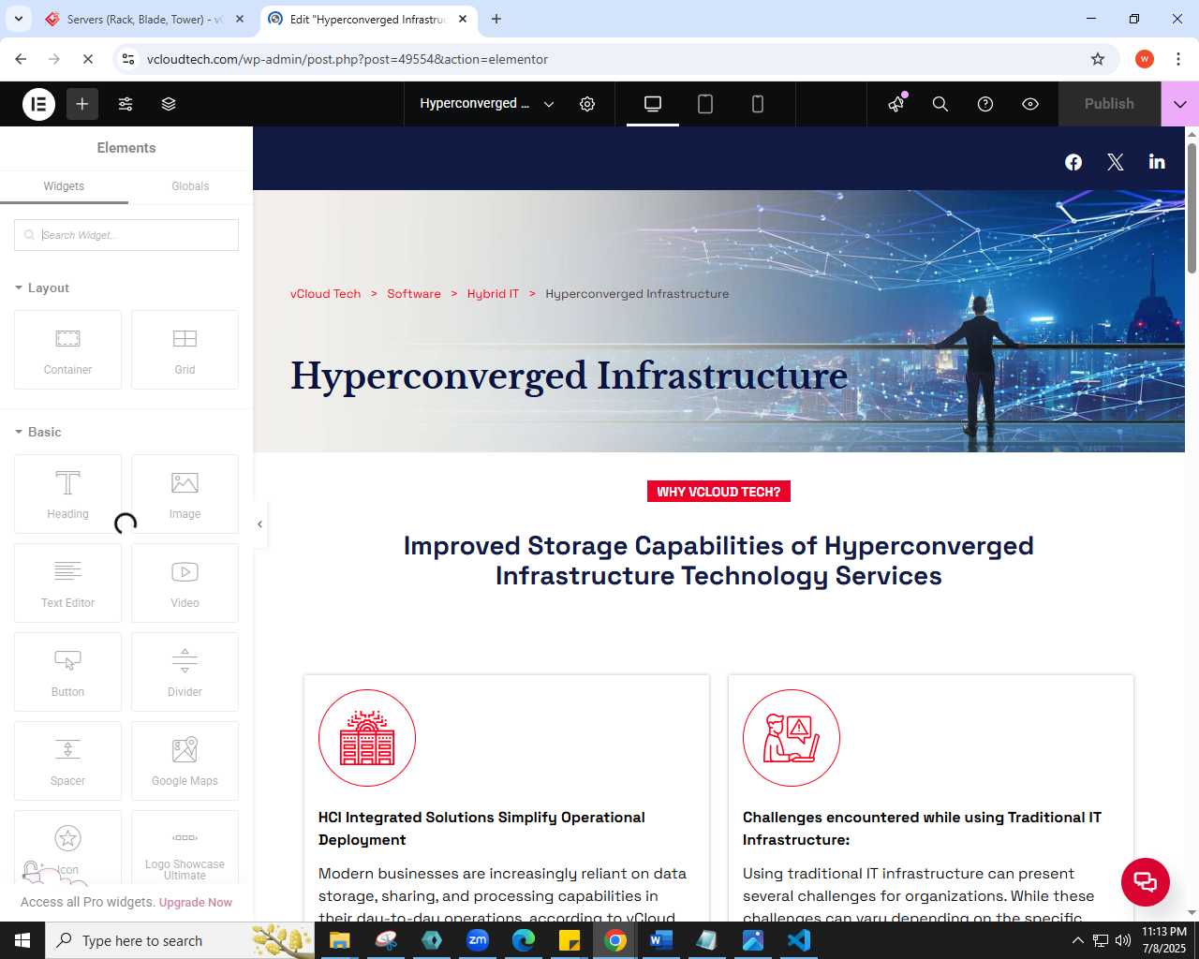
Task: Bookmark this page with the star icon
Action: pyautogui.click(x=1098, y=59)
